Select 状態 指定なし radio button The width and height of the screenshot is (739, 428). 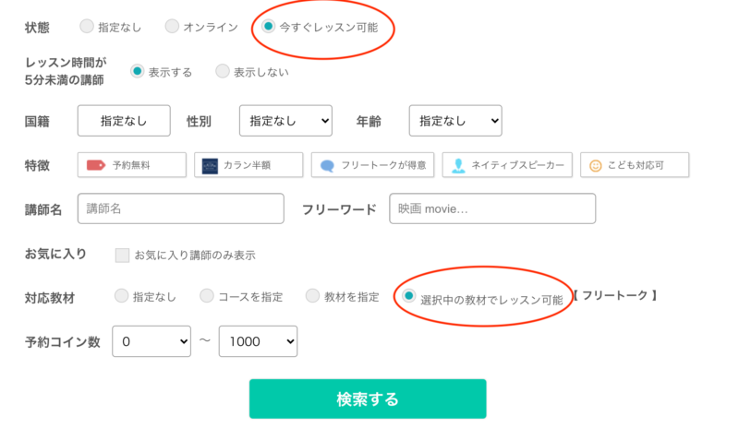tap(87, 27)
